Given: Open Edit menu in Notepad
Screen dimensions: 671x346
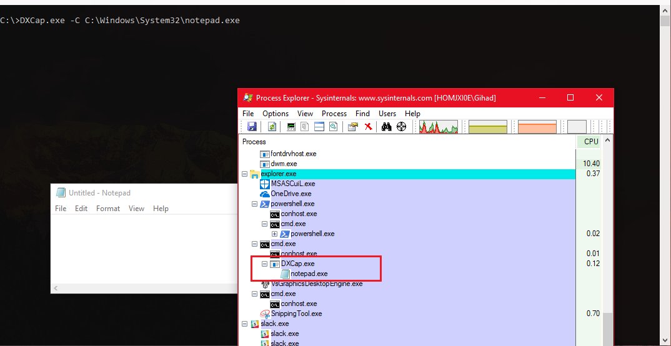Looking at the screenshot, I should [81, 208].
